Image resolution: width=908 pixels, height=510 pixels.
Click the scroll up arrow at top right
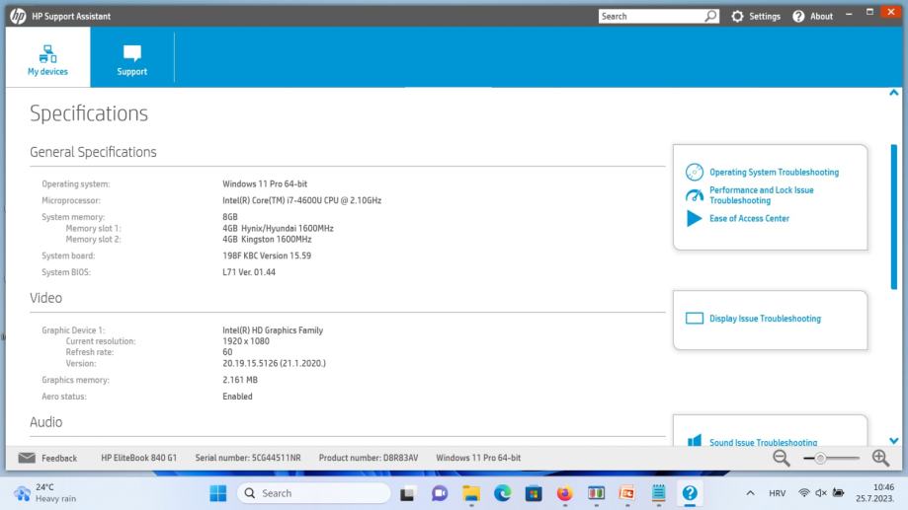point(894,93)
